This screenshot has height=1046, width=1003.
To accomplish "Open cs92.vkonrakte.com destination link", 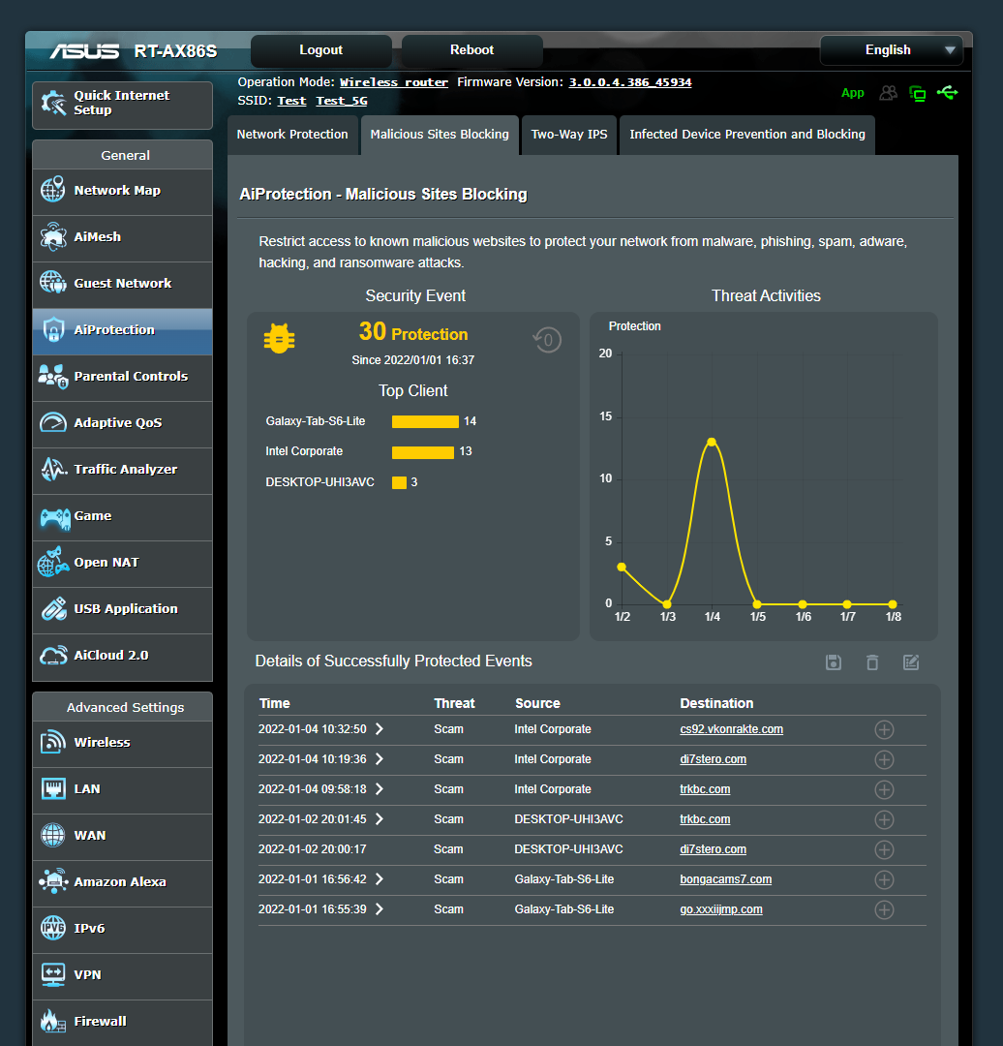I will pos(731,729).
